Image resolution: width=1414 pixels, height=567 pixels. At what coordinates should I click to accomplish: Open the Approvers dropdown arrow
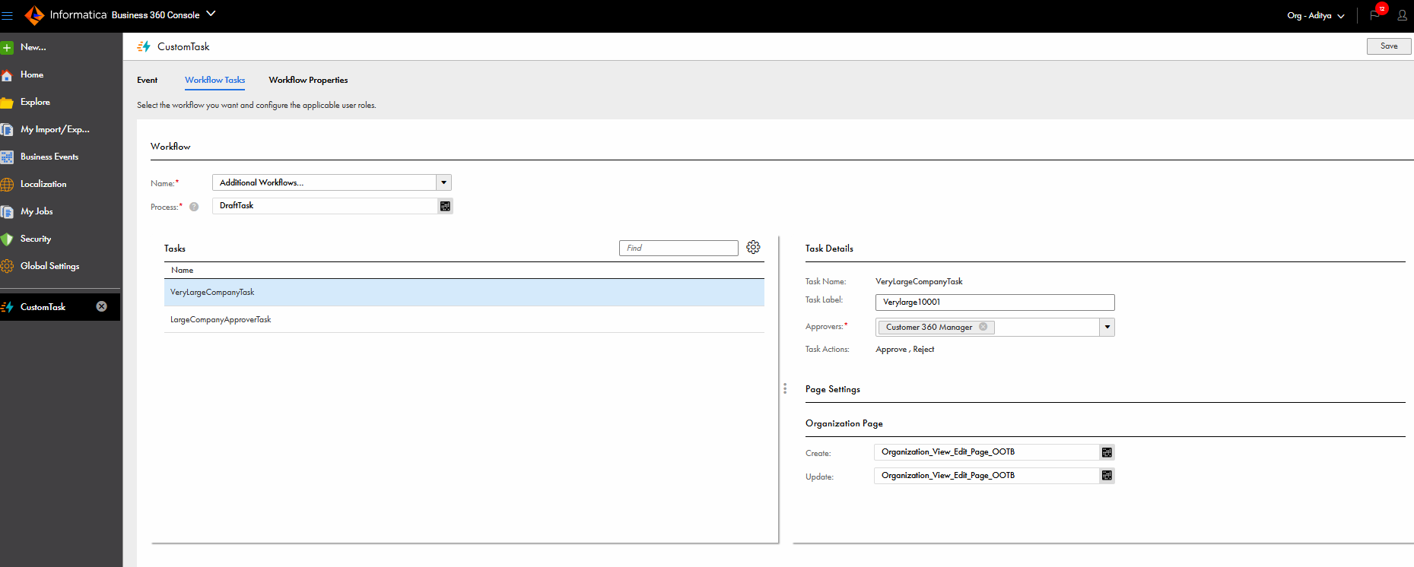(1107, 327)
